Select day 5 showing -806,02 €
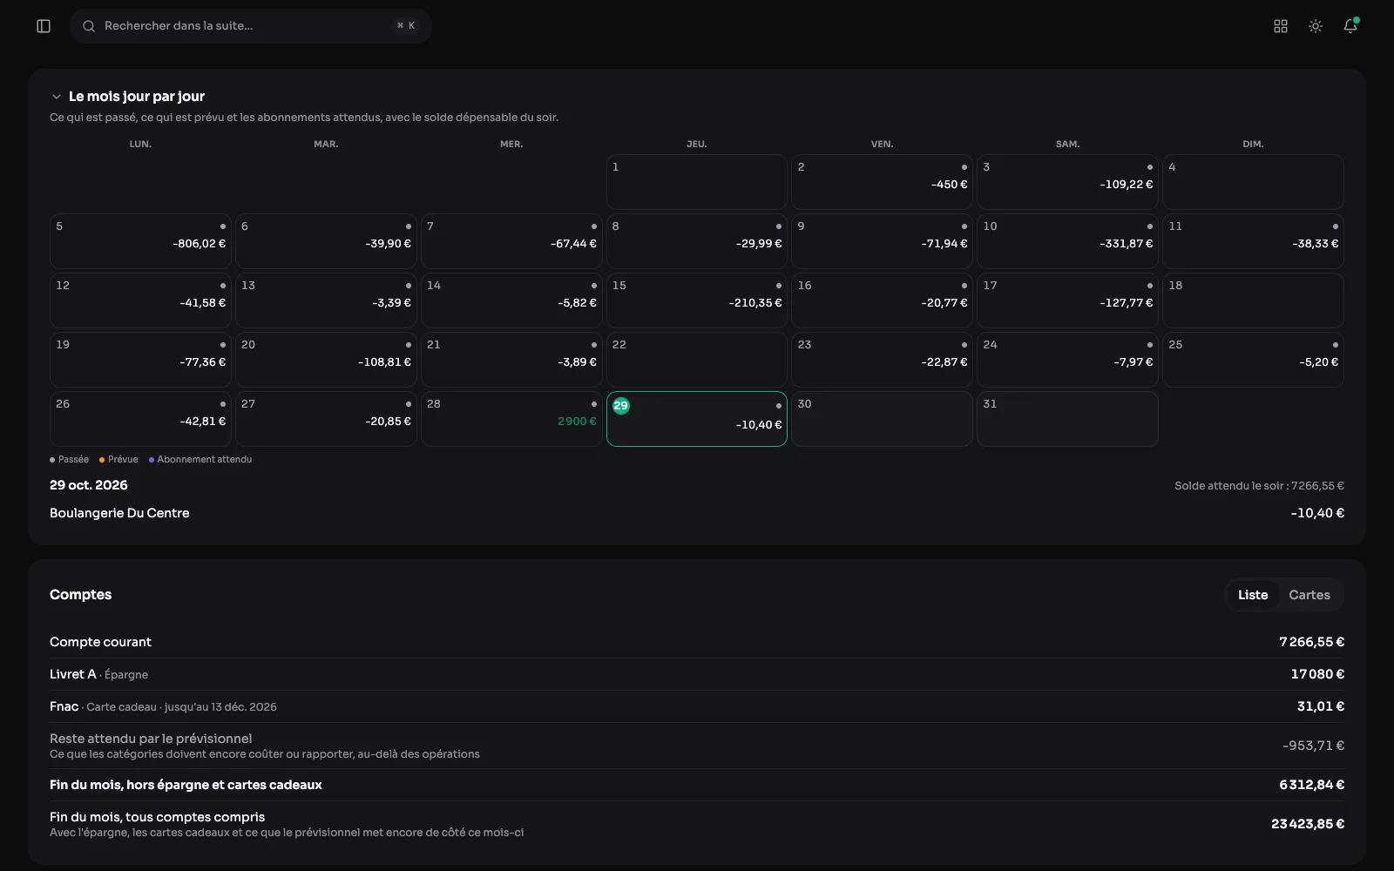The image size is (1394, 871). click(140, 241)
